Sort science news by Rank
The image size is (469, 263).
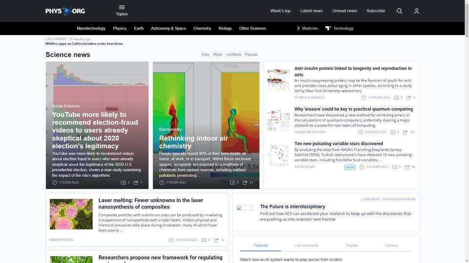(x=218, y=55)
